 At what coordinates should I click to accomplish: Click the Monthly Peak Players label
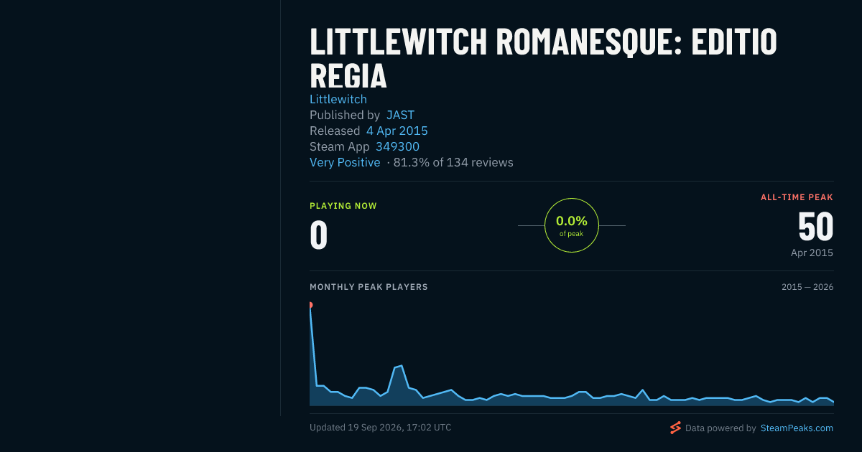pos(369,287)
